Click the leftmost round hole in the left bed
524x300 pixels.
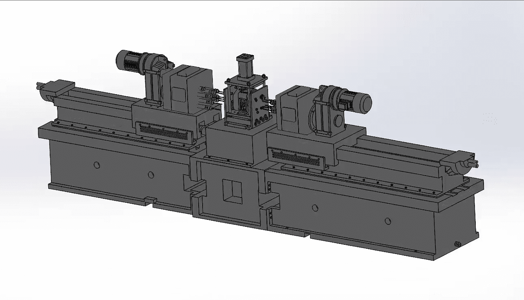[x=97, y=165]
